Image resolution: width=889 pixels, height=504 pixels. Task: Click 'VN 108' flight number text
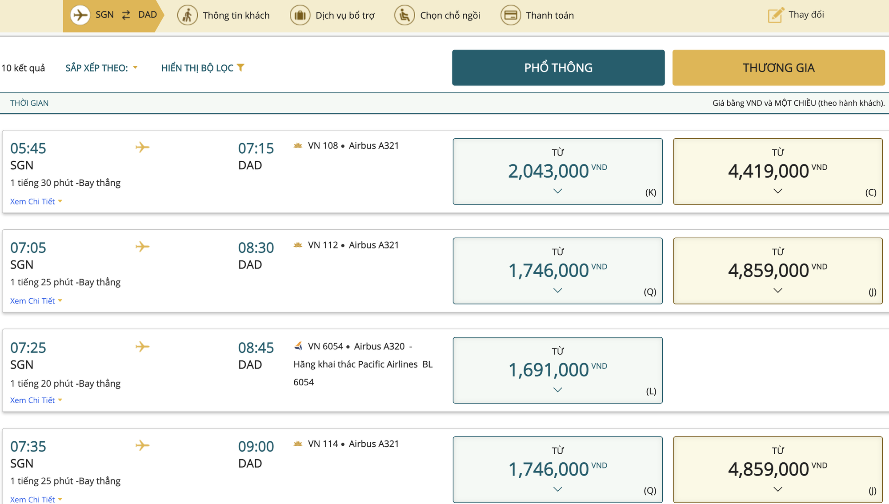point(323,146)
